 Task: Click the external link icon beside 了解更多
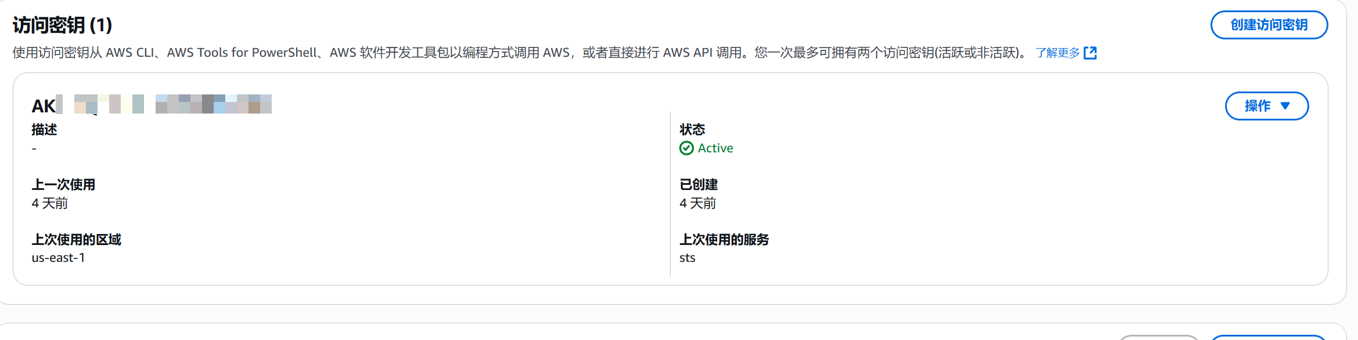coord(1090,53)
